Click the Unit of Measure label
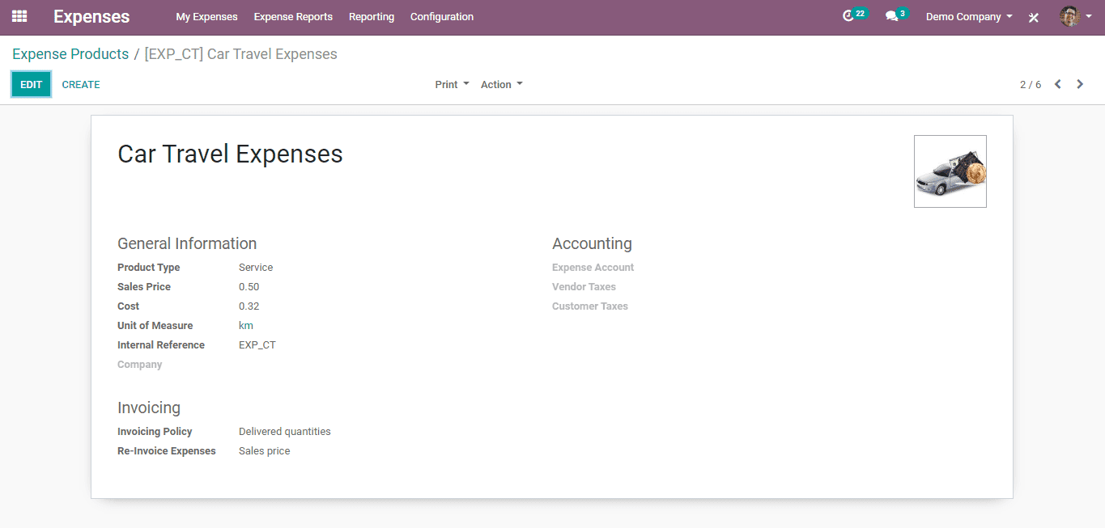Image resolution: width=1105 pixels, height=528 pixels. pos(155,326)
